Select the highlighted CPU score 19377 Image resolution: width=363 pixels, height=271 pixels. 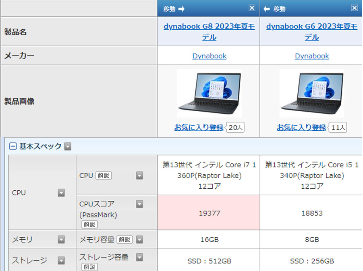point(209,213)
